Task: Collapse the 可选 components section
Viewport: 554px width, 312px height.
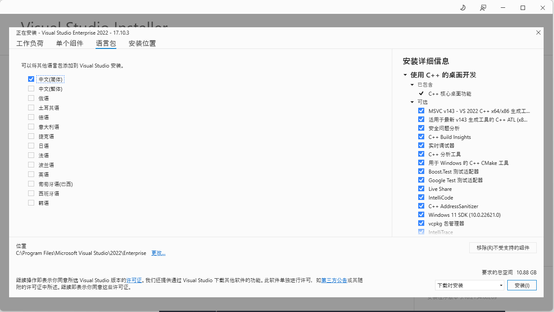Action: 412,102
